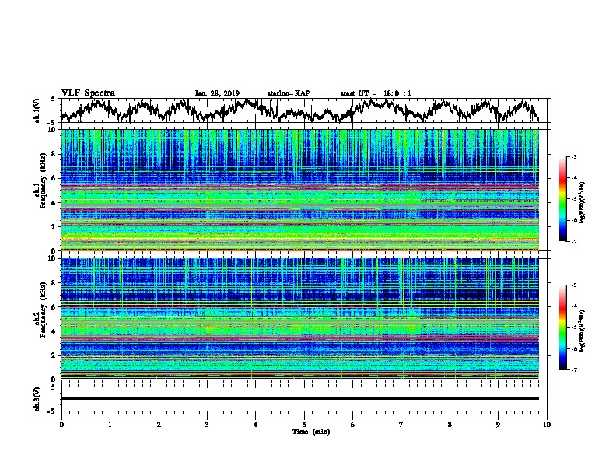616x476 pixels.
Task: Click the lower colorbar log(PSD) label
Action: coord(582,331)
